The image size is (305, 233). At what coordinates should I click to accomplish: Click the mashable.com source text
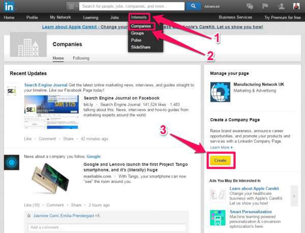click(x=97, y=177)
